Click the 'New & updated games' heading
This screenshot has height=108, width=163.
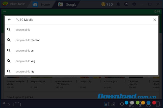20,97
